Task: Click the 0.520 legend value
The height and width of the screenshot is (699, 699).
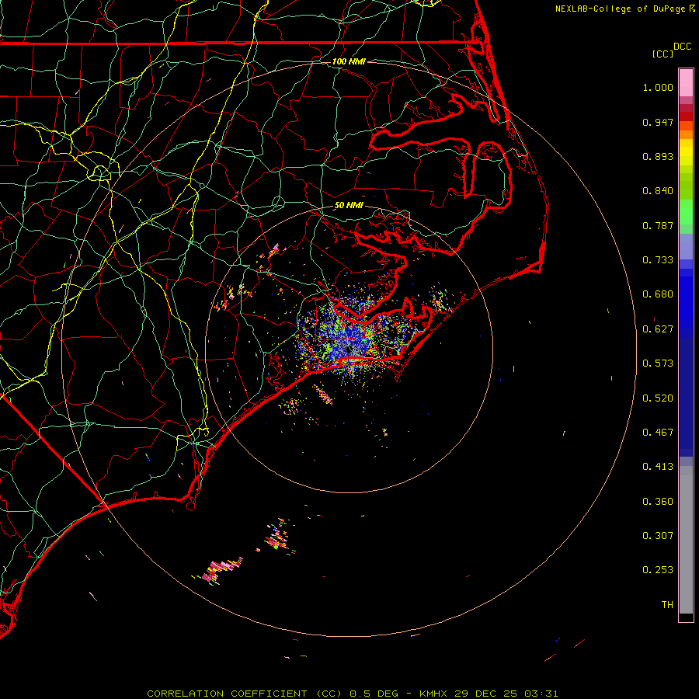Action: [x=658, y=398]
